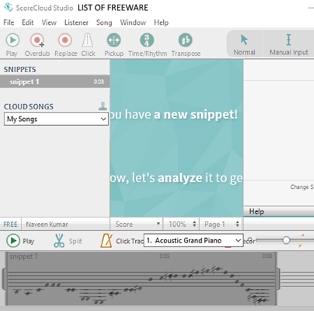Click the right handle of the snippet region

pos(278,278)
